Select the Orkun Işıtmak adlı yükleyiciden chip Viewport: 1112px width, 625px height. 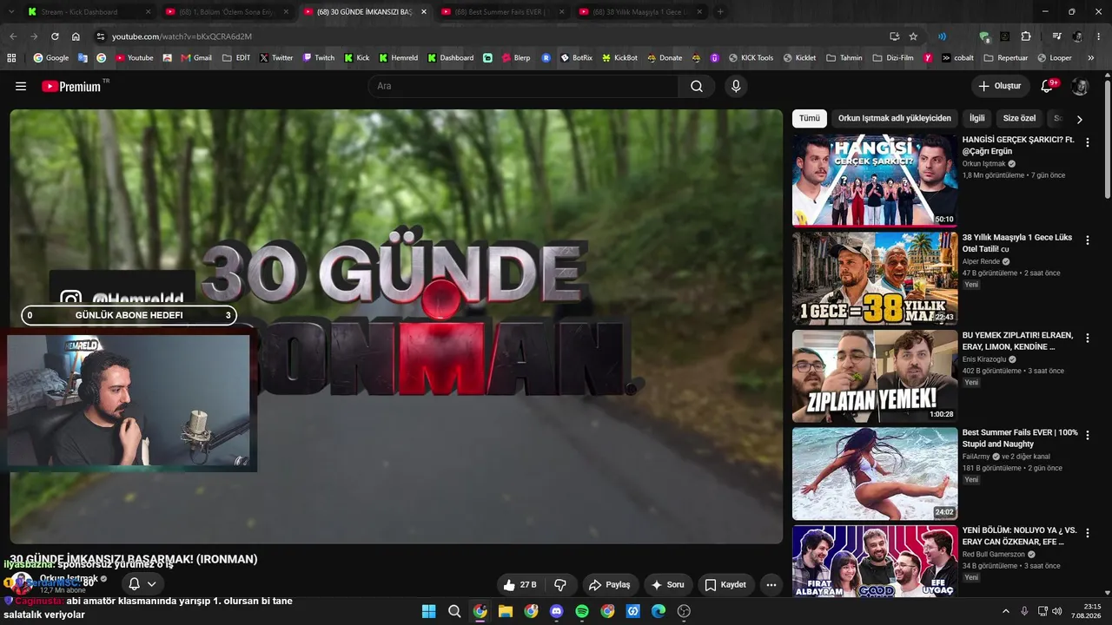pos(895,118)
